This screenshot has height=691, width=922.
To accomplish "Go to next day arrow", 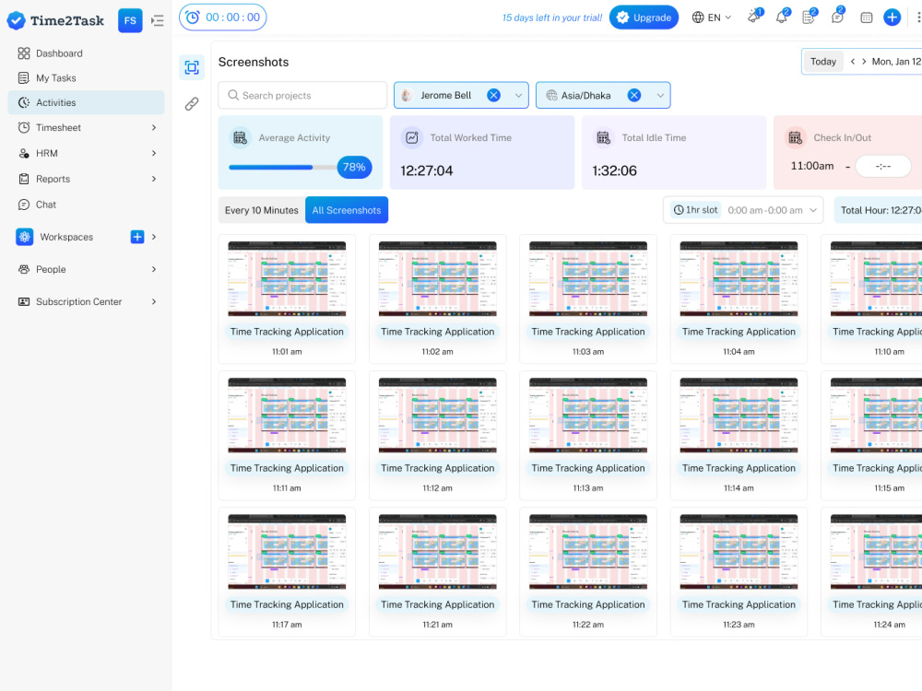I will click(864, 61).
